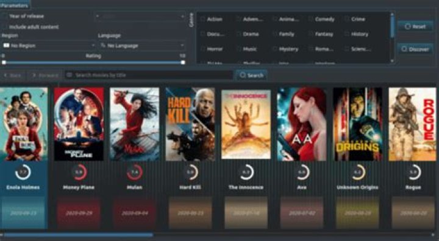This screenshot has height=241, width=439.
Task: Open the Mulan poster
Action: pyautogui.click(x=134, y=124)
